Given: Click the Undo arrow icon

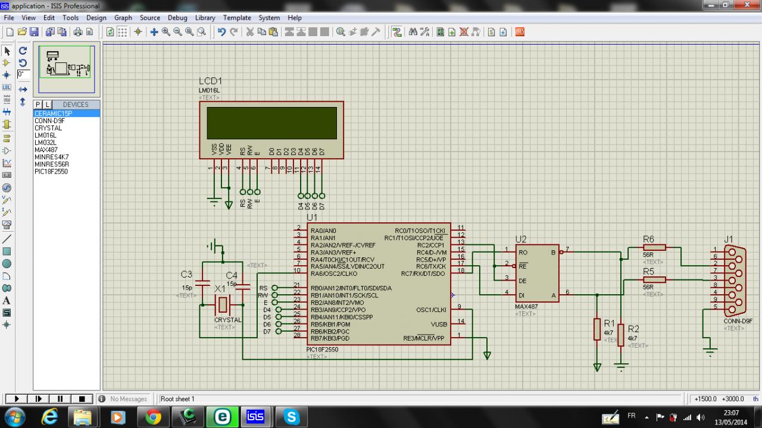Looking at the screenshot, I should tap(221, 32).
